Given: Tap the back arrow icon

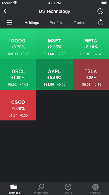Looking at the screenshot, I should click(x=5, y=11).
